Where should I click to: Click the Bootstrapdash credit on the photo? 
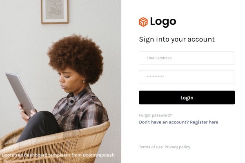tap(98, 155)
